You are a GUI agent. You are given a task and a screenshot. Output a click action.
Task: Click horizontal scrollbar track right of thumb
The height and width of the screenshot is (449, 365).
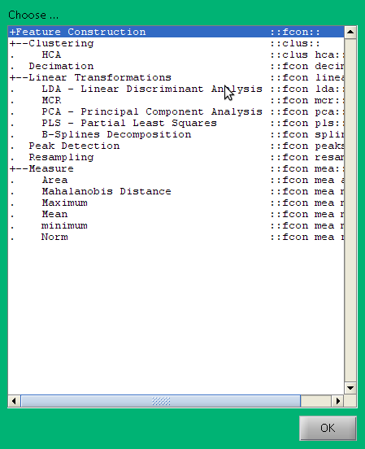tap(316, 401)
